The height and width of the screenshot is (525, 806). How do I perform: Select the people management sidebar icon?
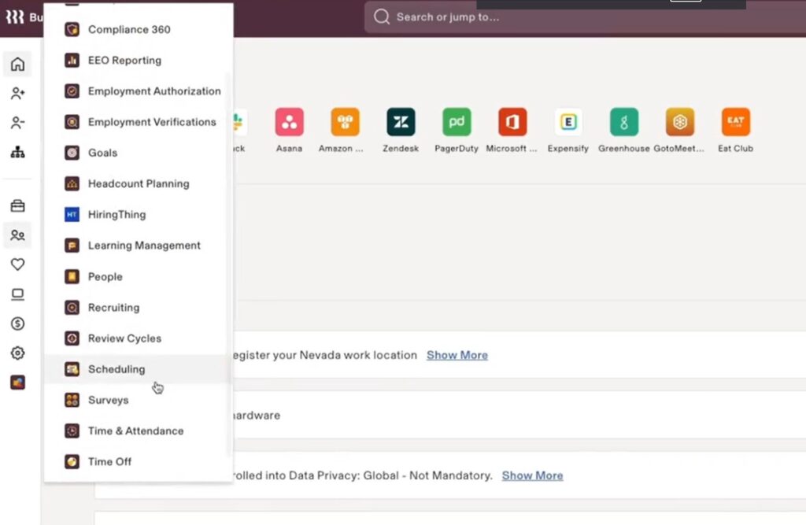(17, 235)
